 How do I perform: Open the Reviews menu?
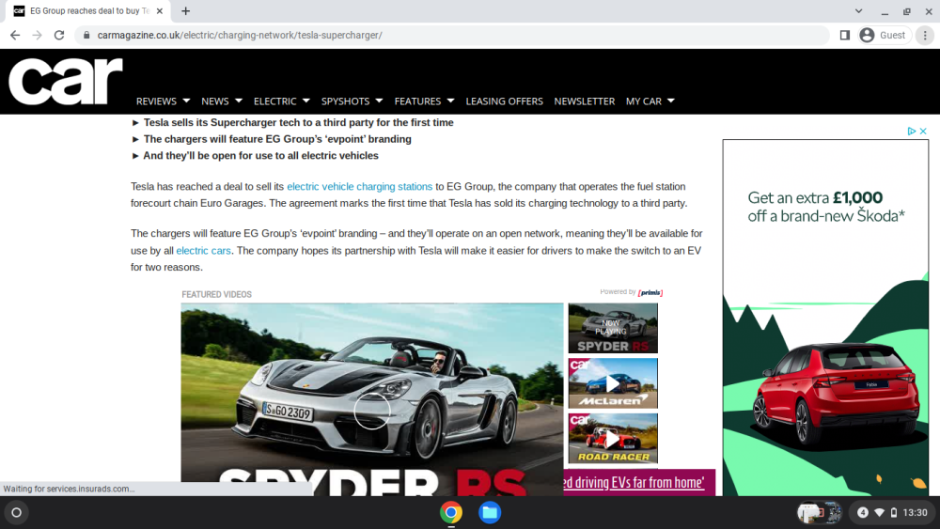point(156,101)
